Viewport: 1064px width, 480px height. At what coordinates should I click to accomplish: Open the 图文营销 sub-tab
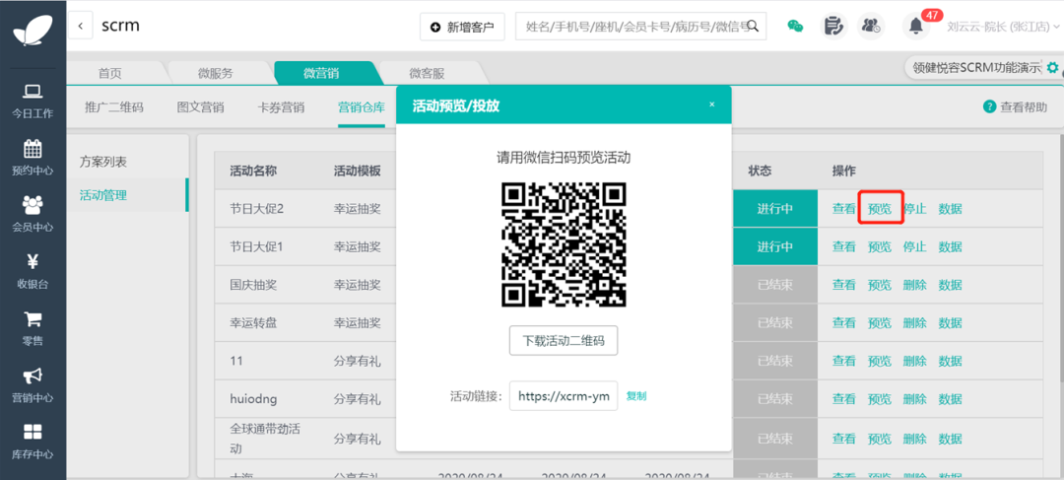tap(200, 106)
